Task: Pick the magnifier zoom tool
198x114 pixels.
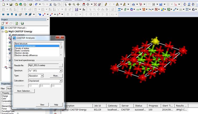Action: [74, 4]
